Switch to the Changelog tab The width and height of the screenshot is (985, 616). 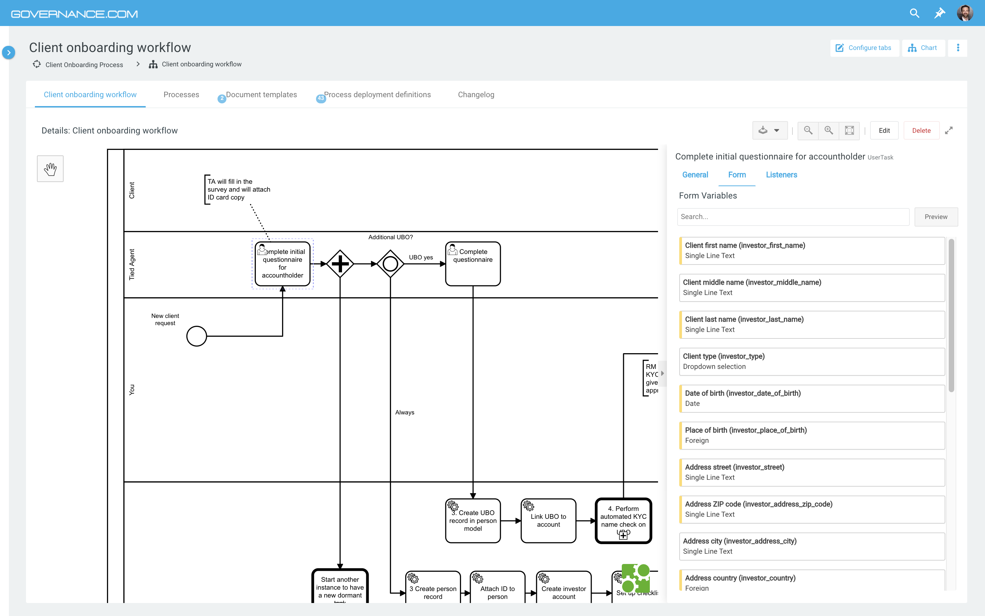tap(476, 94)
